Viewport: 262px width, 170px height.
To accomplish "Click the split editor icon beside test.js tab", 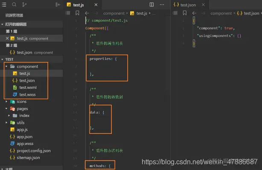I will pos(151,5).
